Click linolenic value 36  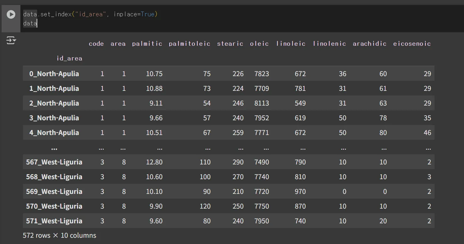pos(342,74)
